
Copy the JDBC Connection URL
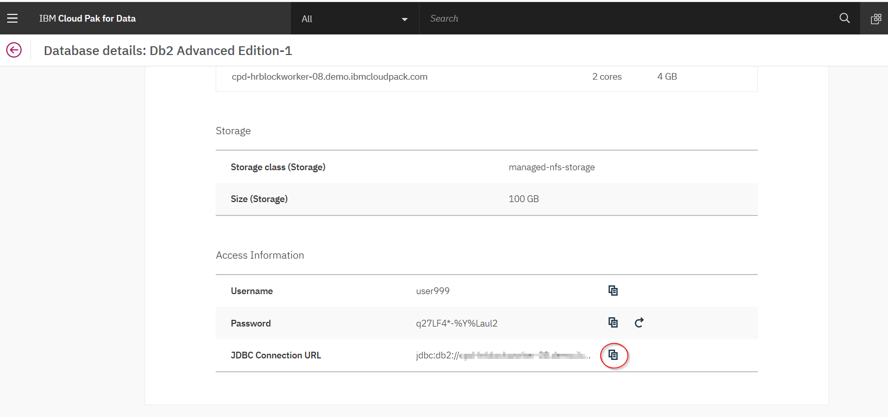(x=613, y=355)
